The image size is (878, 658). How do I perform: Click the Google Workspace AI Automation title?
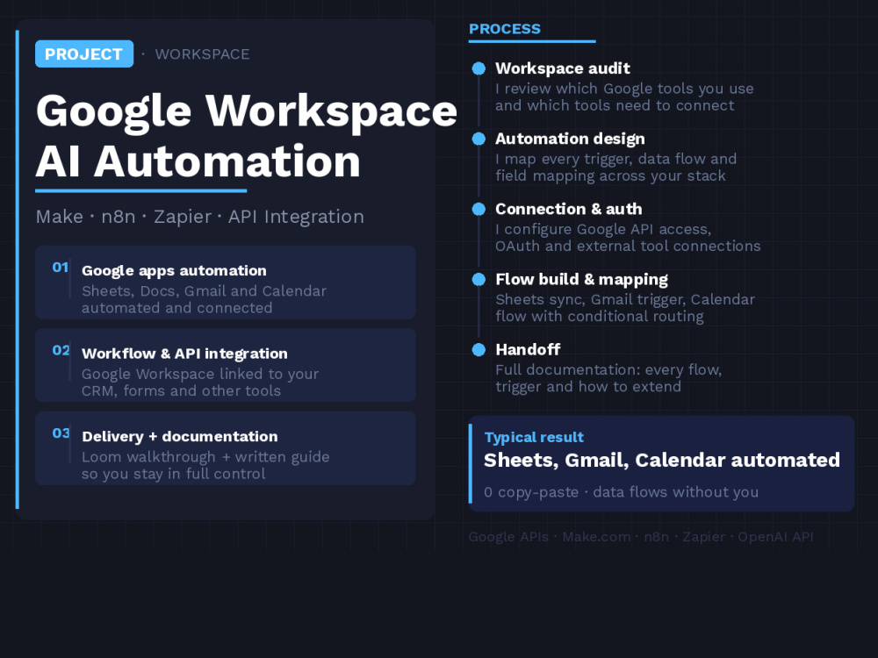(x=247, y=136)
